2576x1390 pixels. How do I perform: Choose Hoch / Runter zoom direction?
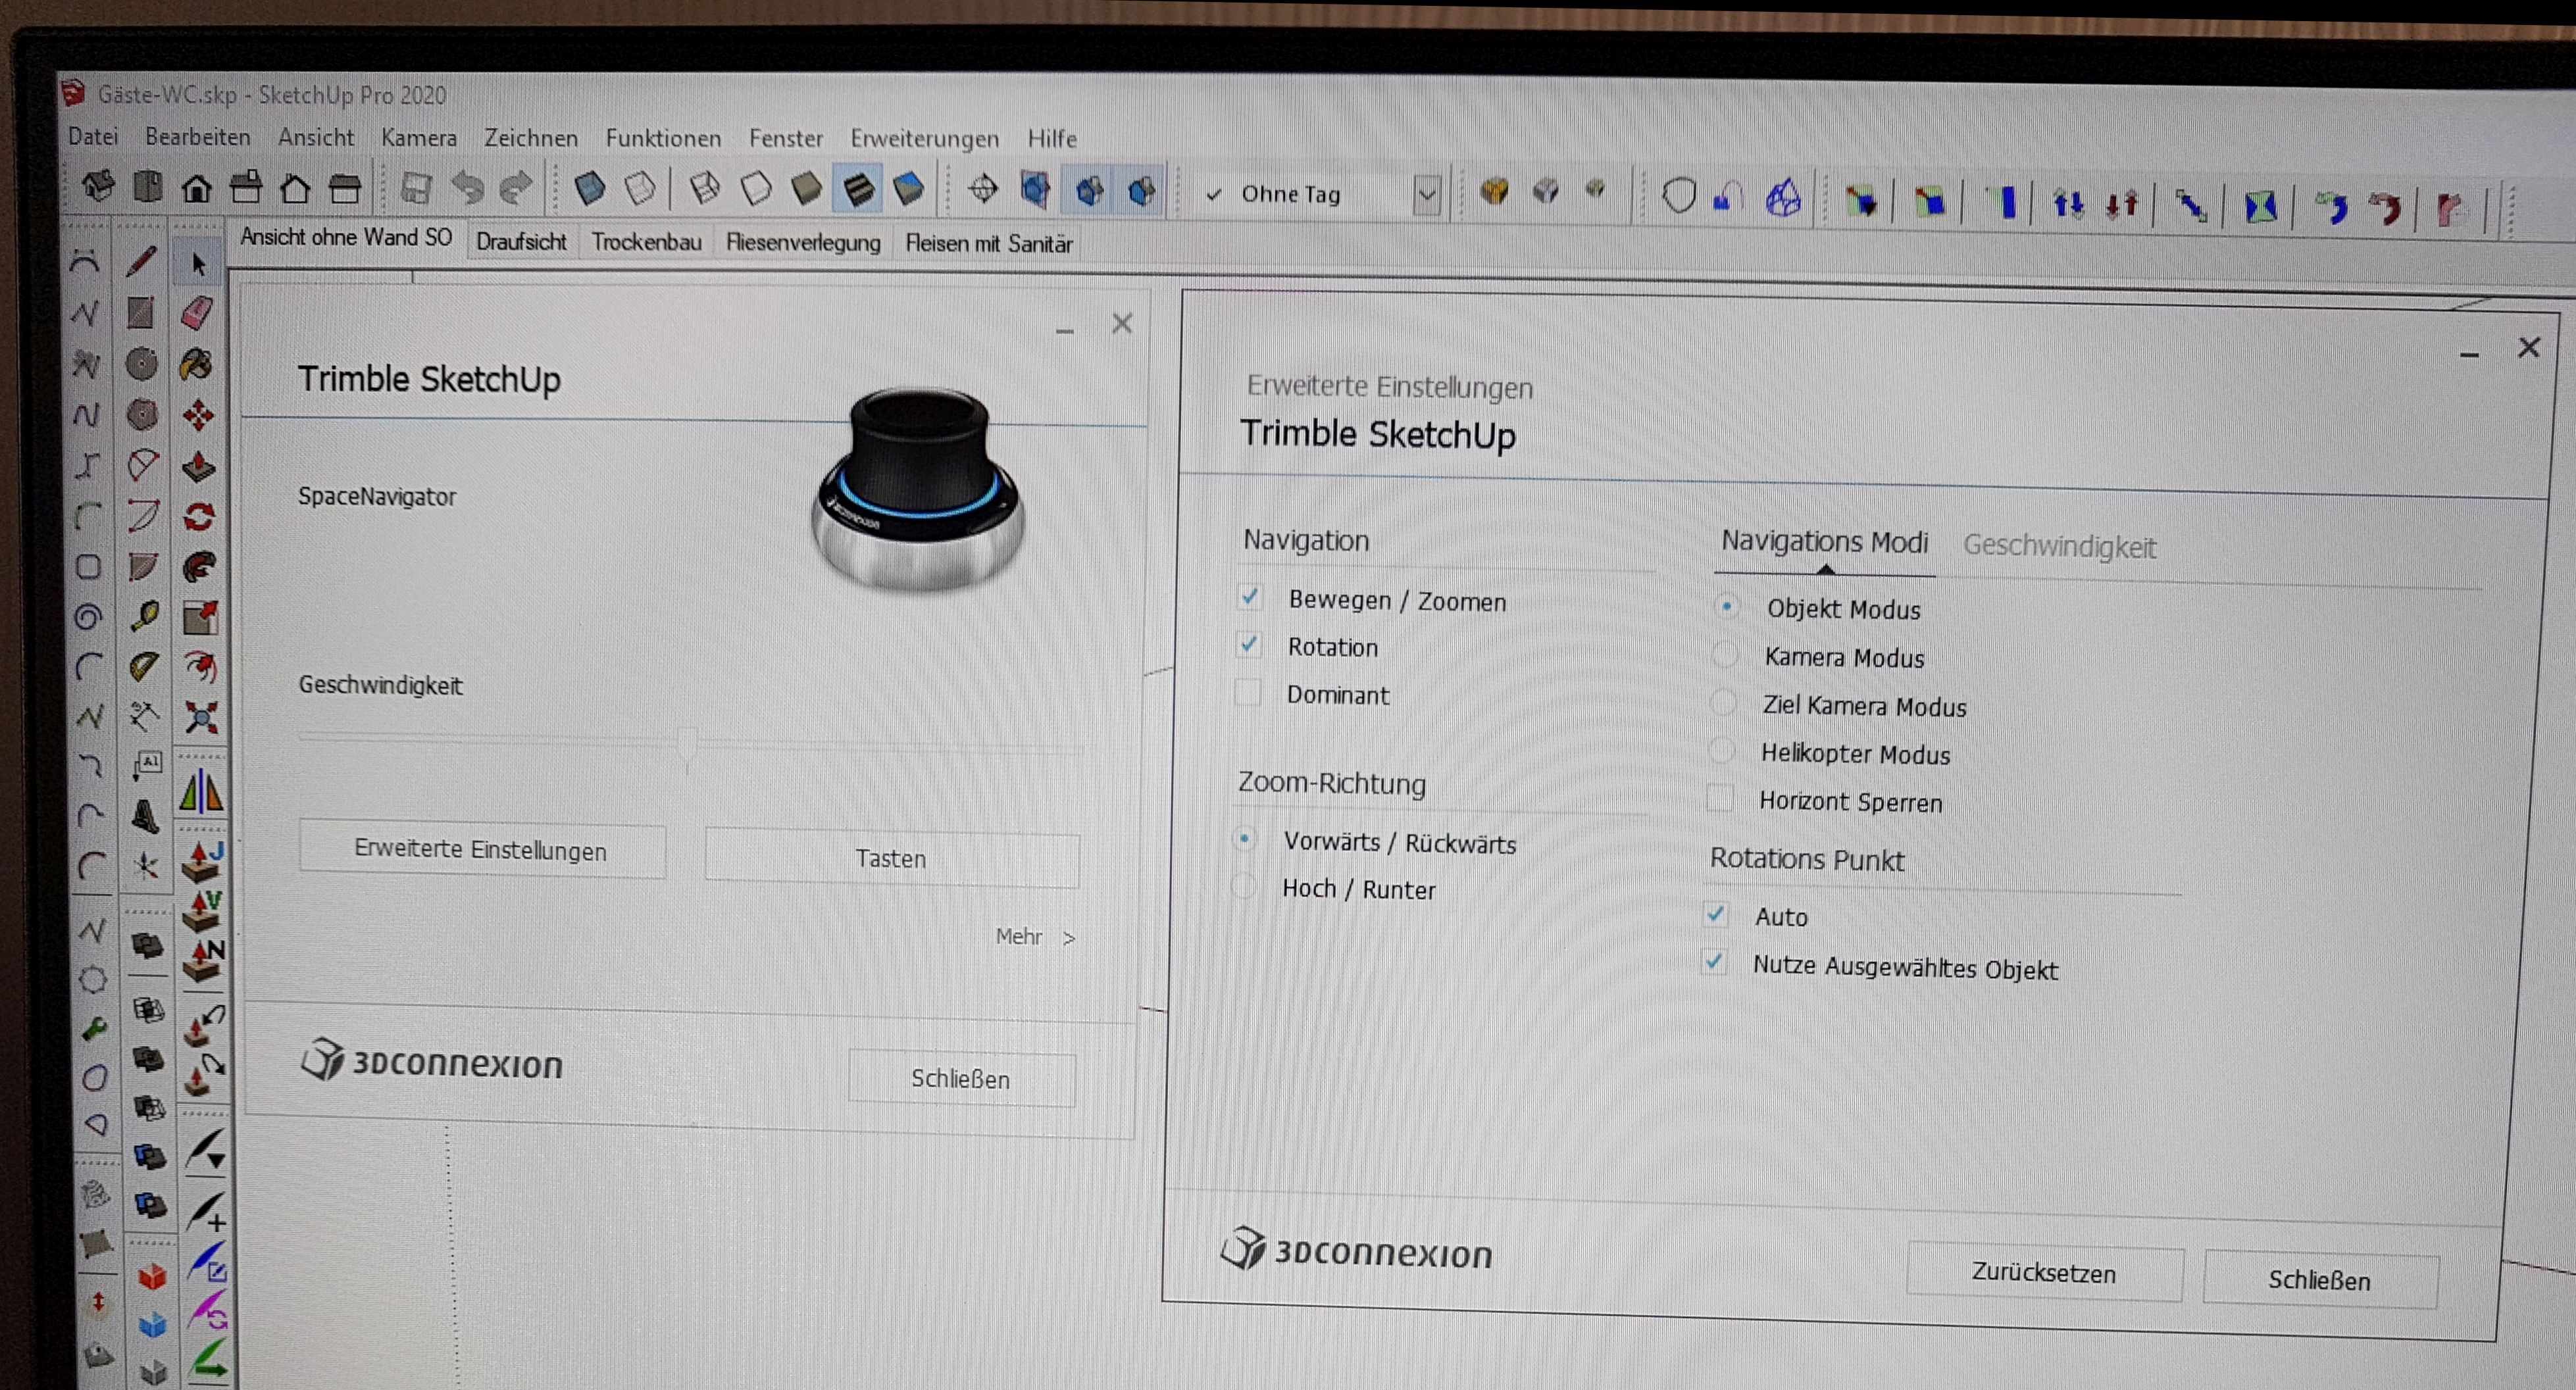pos(1243,885)
